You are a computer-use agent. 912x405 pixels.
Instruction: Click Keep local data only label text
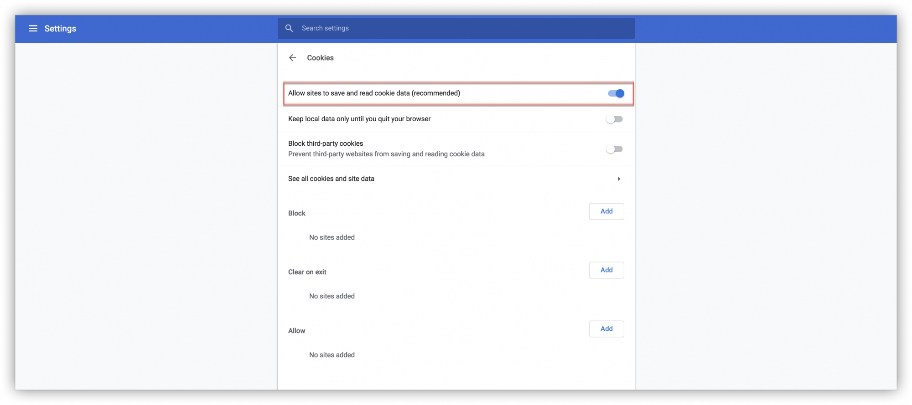(359, 119)
